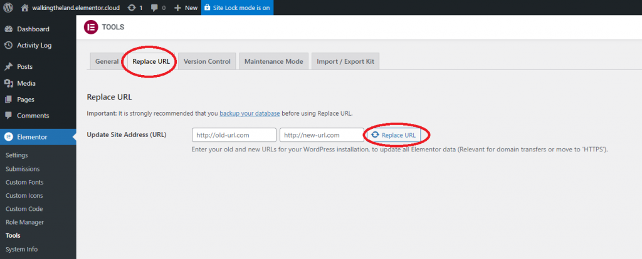Screen dimensions: 642x259
Task: Click the old URL input field
Action: click(x=234, y=135)
